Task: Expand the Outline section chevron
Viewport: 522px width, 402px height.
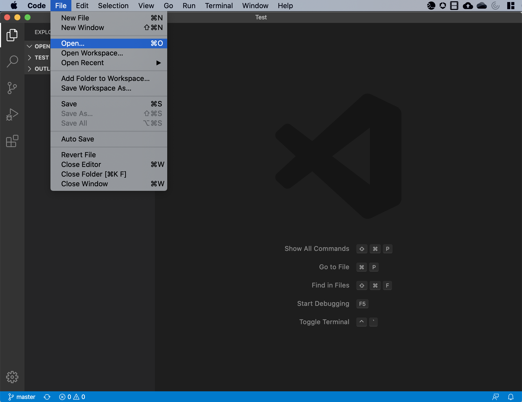Action: tap(30, 69)
